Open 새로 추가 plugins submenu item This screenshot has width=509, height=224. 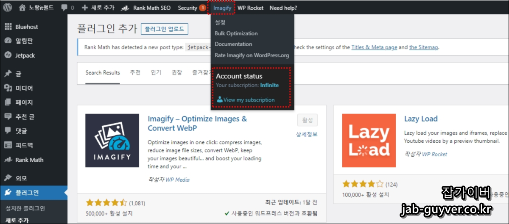click(17, 220)
